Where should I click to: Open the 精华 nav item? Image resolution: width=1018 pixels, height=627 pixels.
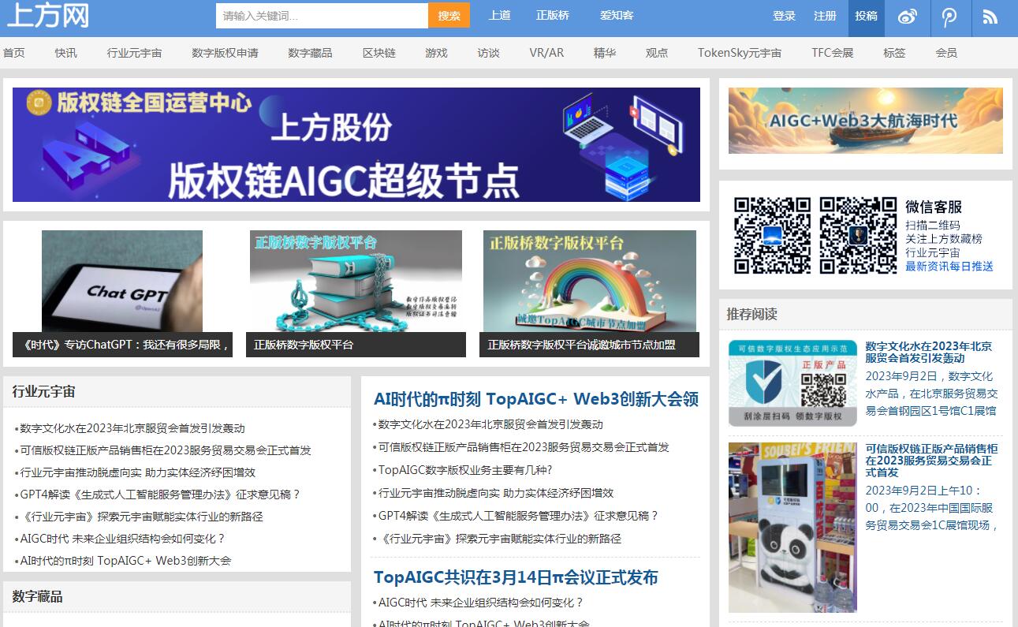pyautogui.click(x=605, y=53)
